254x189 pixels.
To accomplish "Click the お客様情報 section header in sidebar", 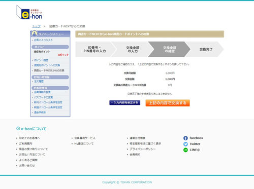I will click(x=50, y=88).
